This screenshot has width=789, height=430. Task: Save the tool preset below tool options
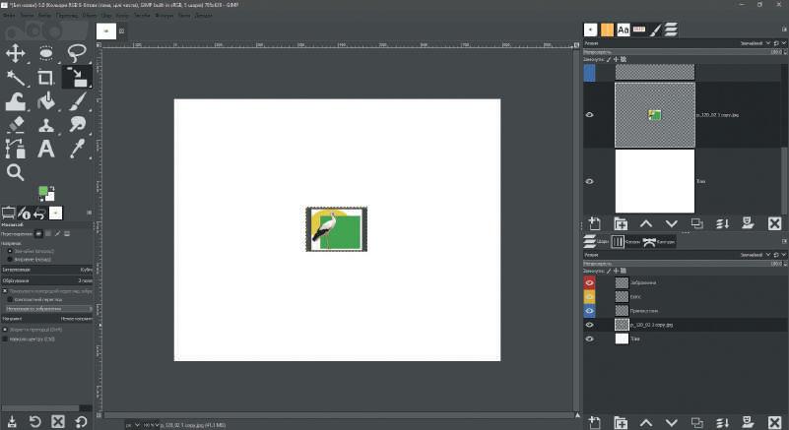pos(12,421)
